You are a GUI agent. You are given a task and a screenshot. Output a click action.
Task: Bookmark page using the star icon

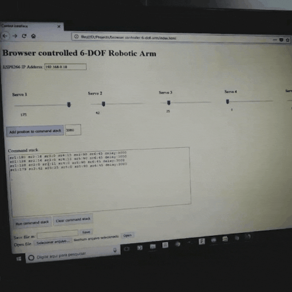click(x=287, y=40)
